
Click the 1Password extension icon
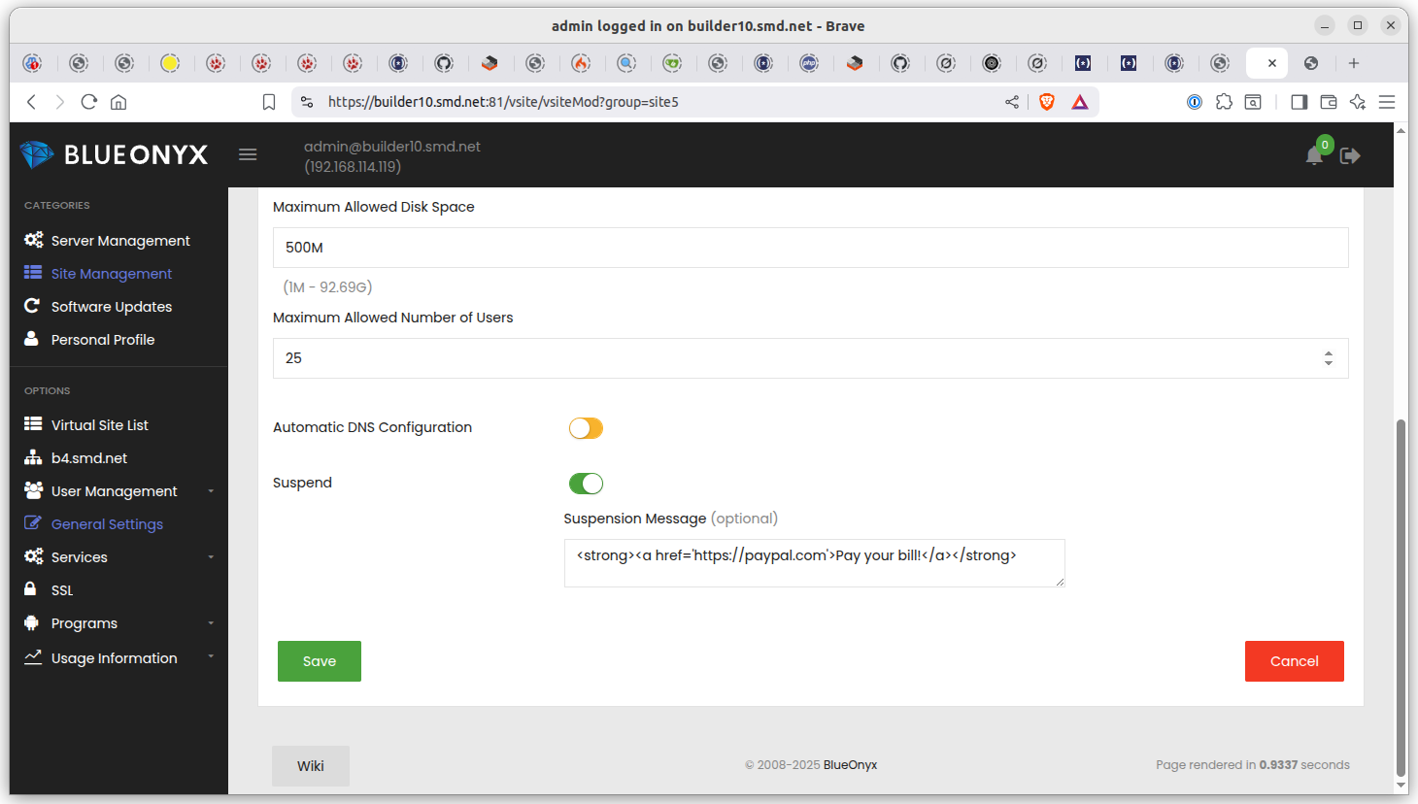(x=1195, y=102)
